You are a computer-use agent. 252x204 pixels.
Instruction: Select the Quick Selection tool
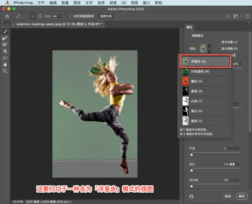[x=5, y=31]
